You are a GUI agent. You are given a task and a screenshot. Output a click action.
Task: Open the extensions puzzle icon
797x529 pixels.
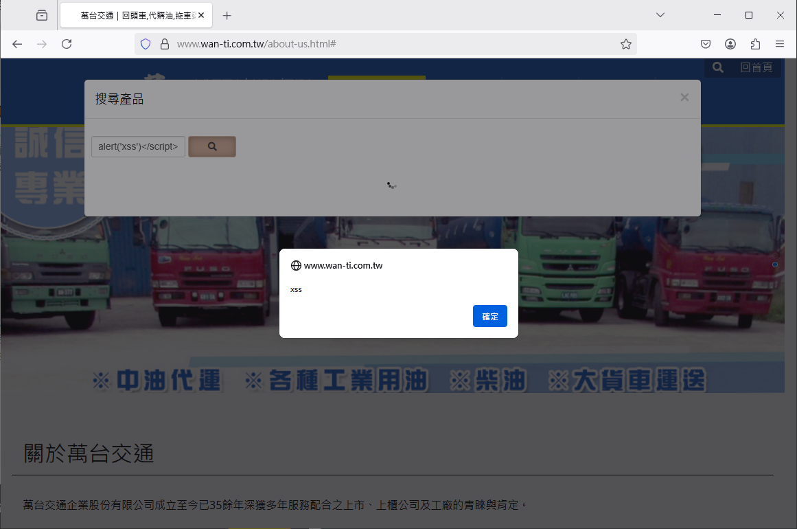tap(755, 44)
